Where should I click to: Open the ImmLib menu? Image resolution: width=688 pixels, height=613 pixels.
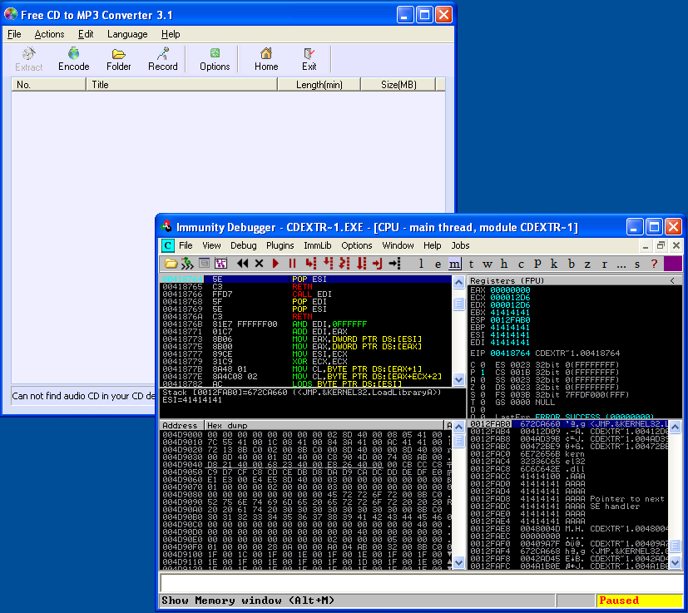click(317, 245)
